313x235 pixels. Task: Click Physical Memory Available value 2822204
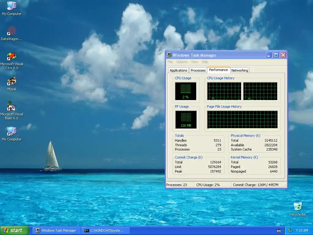point(271,145)
